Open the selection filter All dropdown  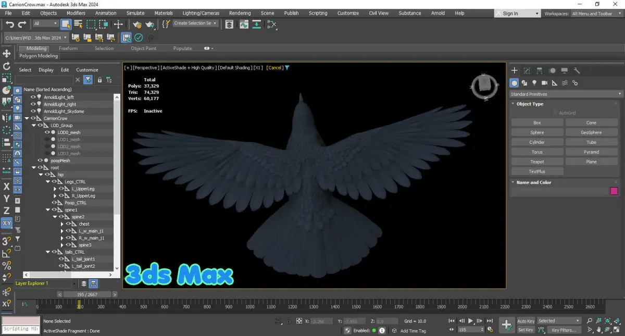tap(45, 23)
